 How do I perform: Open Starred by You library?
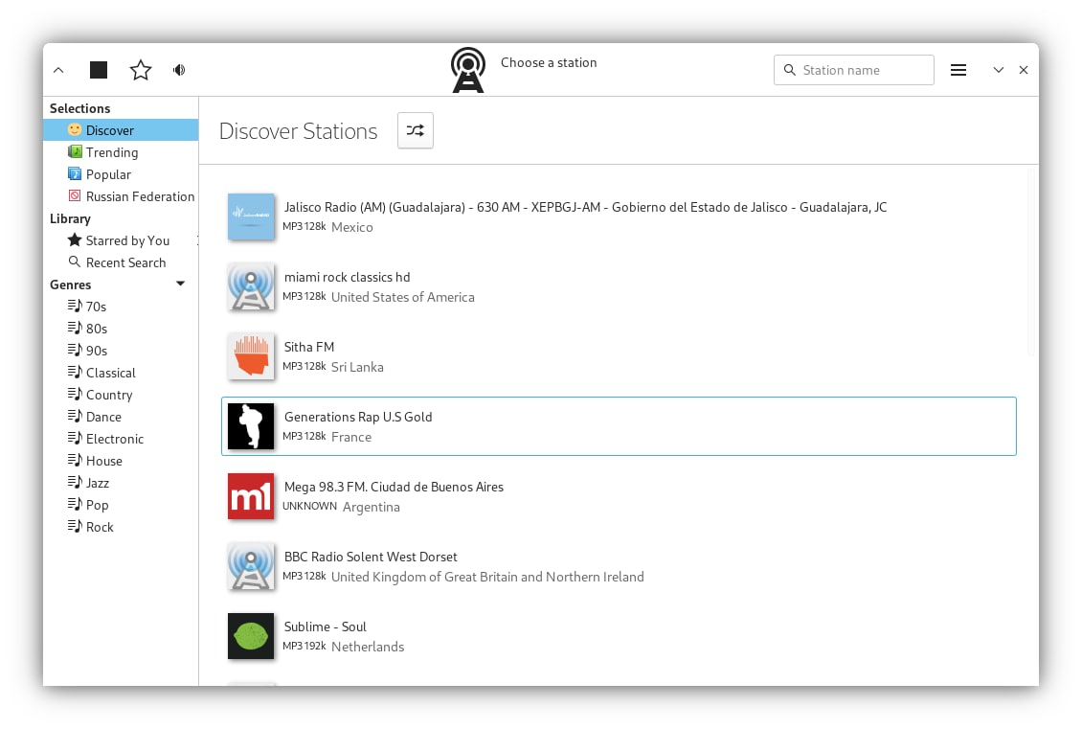point(127,240)
